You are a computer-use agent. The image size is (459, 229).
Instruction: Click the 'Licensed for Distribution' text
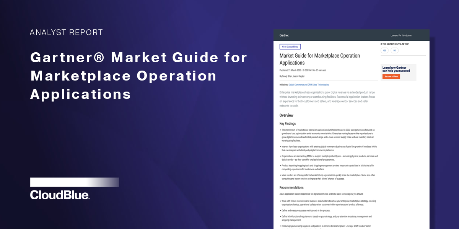tap(401, 35)
